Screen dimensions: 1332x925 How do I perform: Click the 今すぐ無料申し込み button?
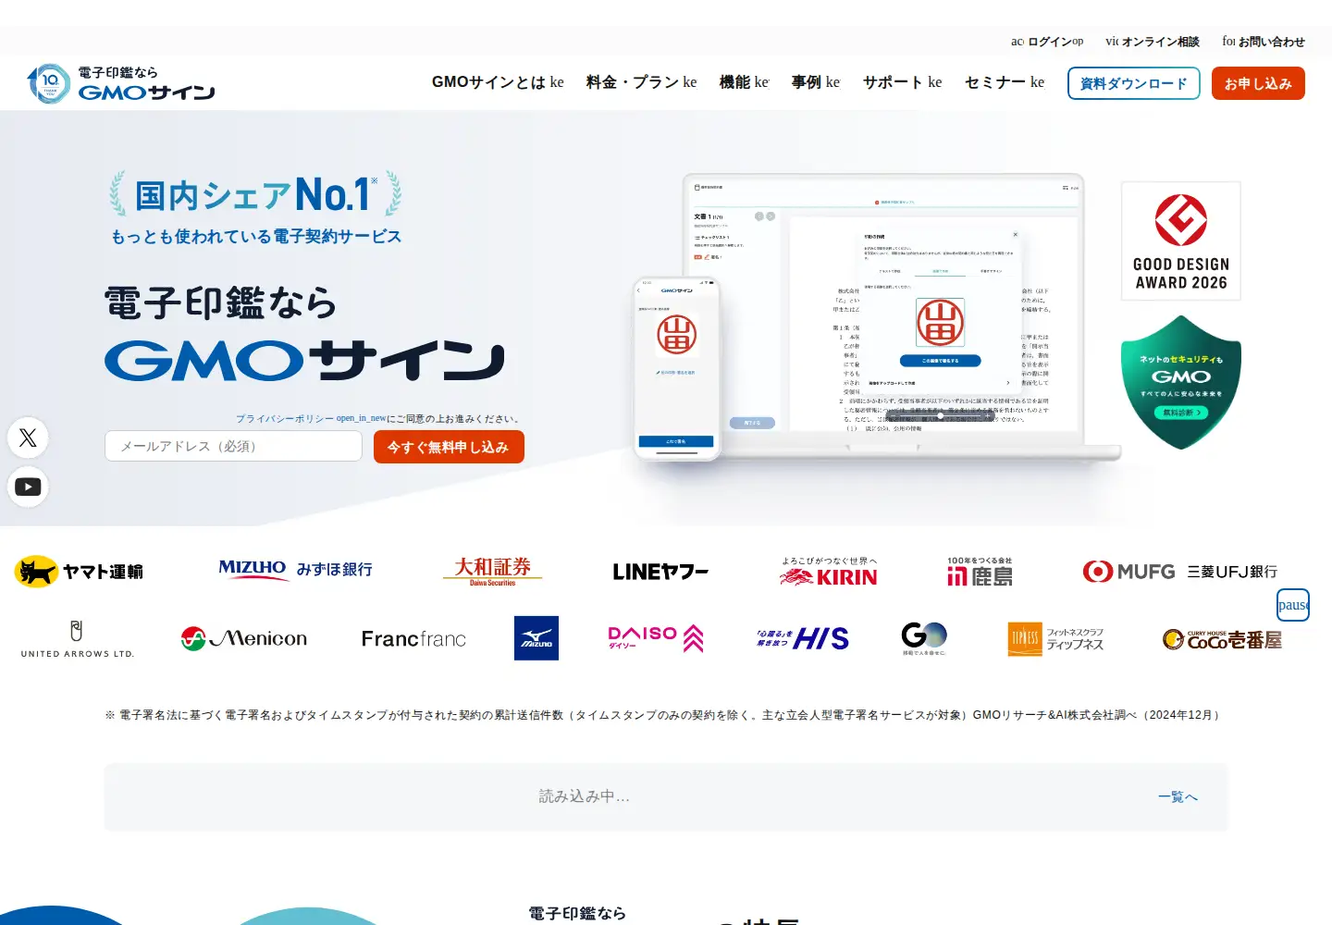point(449,447)
